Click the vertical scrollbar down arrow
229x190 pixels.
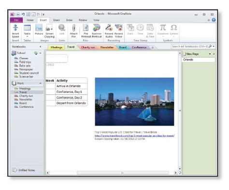click(x=180, y=168)
